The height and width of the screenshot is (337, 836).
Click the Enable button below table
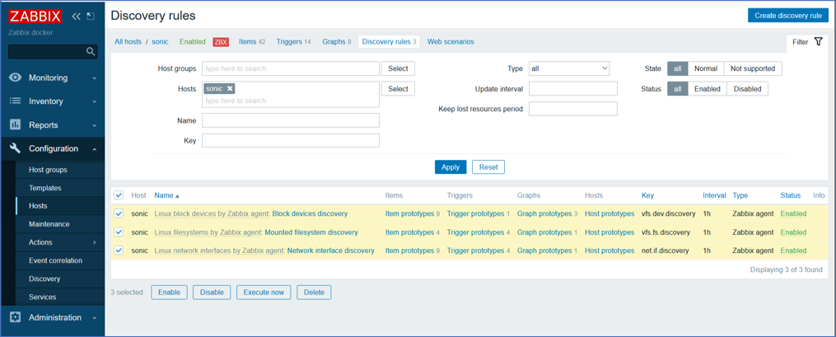coord(170,293)
